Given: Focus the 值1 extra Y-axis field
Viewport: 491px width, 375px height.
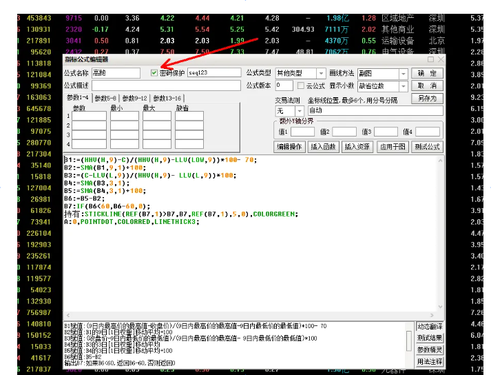Looking at the screenshot, I should click(x=302, y=132).
